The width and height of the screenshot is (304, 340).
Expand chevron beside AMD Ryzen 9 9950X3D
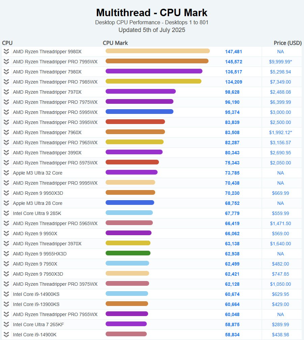(6, 193)
